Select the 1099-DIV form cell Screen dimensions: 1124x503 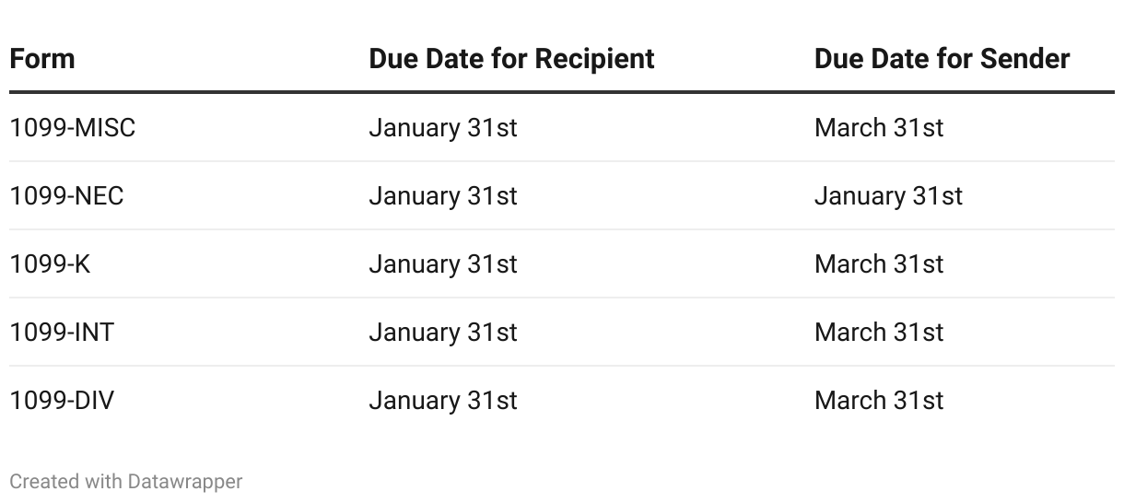[x=62, y=401]
